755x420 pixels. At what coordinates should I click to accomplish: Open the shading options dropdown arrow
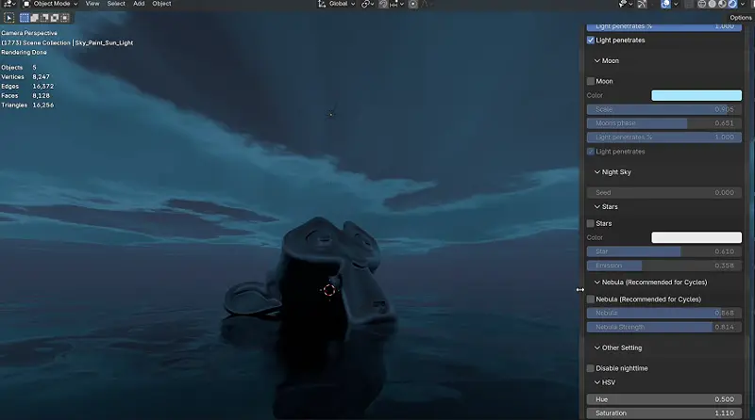tap(743, 4)
